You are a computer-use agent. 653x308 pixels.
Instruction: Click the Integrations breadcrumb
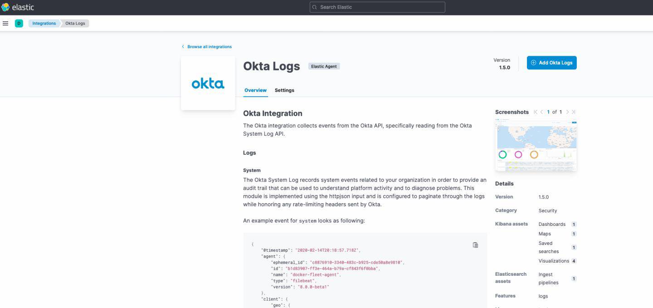44,23
